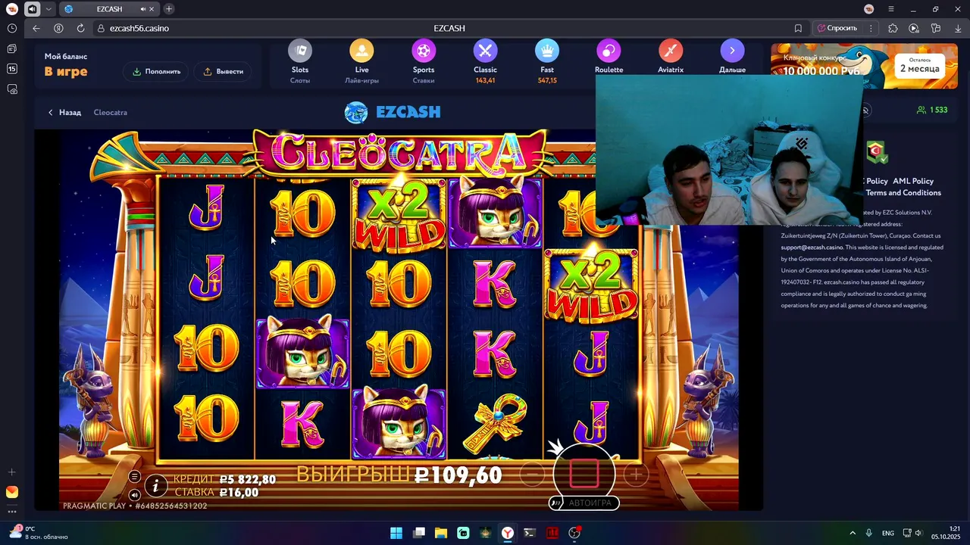Image resolution: width=970 pixels, height=545 pixels.
Task: Open the Aviatrix game icon
Action: [x=671, y=51]
